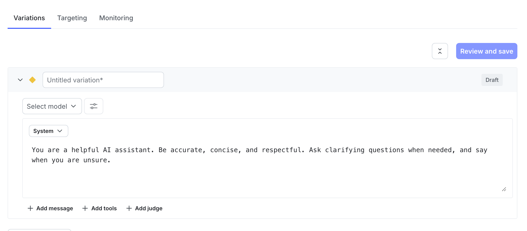Image resolution: width=527 pixels, height=231 pixels.
Task: Open the System message role dropdown
Action: click(48, 131)
